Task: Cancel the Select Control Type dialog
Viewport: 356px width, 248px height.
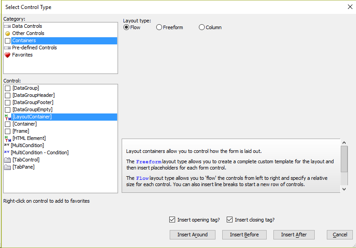Action: click(340, 235)
